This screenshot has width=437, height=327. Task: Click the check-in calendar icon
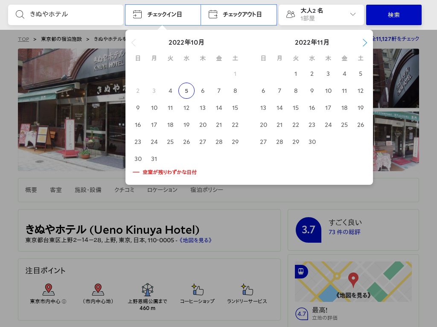[x=137, y=14]
